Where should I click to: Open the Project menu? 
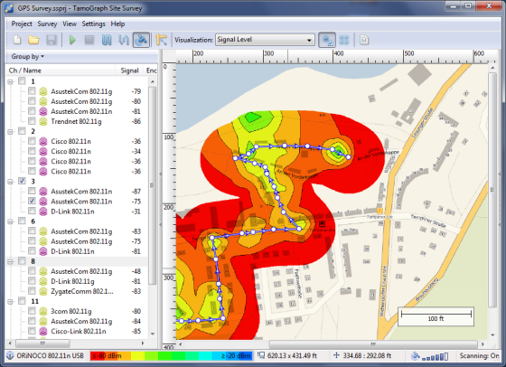pos(22,24)
